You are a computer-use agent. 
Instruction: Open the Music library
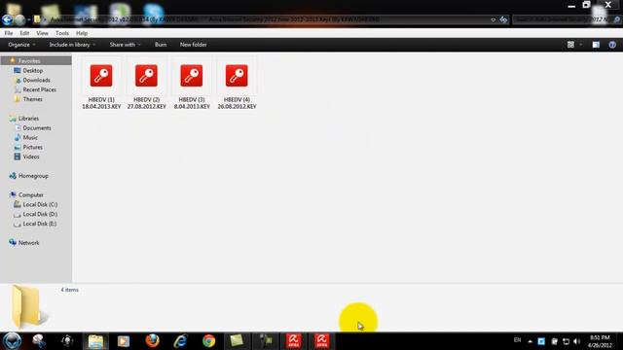click(30, 138)
